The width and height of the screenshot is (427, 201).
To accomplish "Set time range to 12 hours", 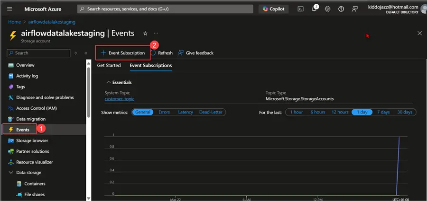I will coord(340,112).
